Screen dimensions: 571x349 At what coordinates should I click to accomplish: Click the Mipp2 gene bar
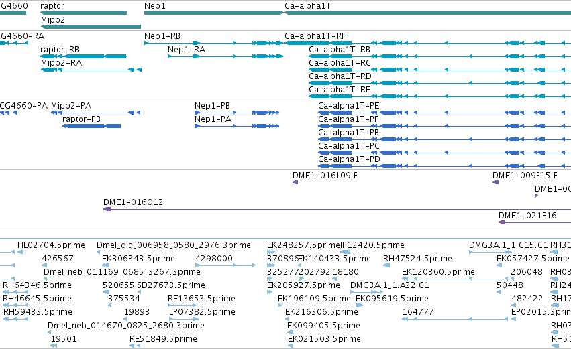click(91, 27)
